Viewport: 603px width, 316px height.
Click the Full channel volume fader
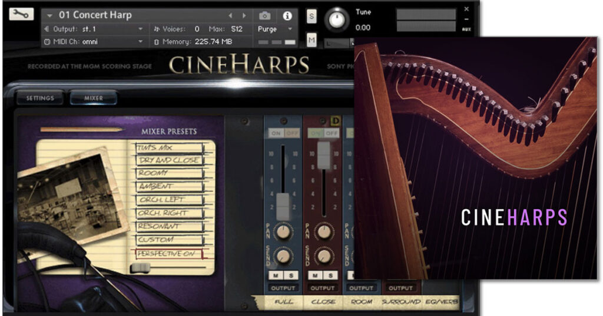pyautogui.click(x=283, y=206)
